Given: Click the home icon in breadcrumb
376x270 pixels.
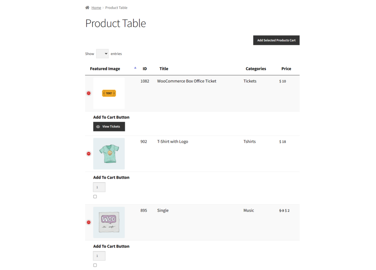Looking at the screenshot, I should coord(87,8).
